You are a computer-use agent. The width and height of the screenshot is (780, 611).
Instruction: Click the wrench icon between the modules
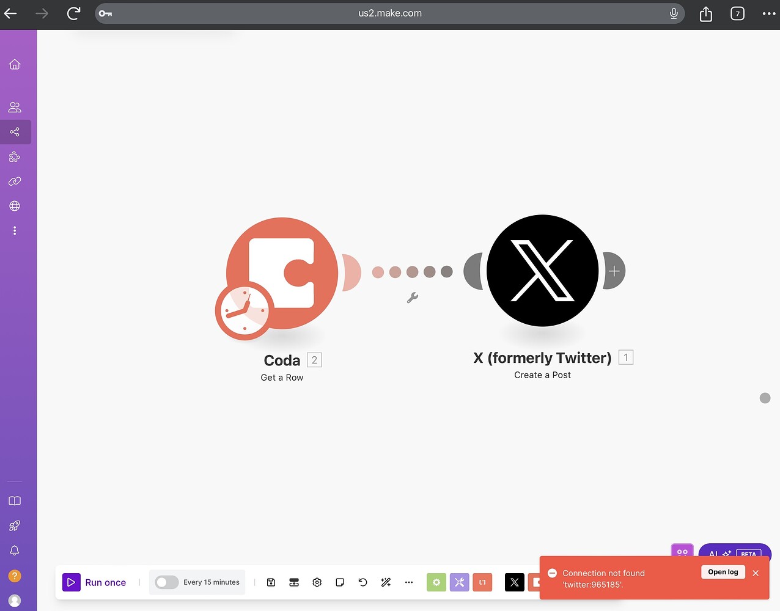(x=413, y=298)
